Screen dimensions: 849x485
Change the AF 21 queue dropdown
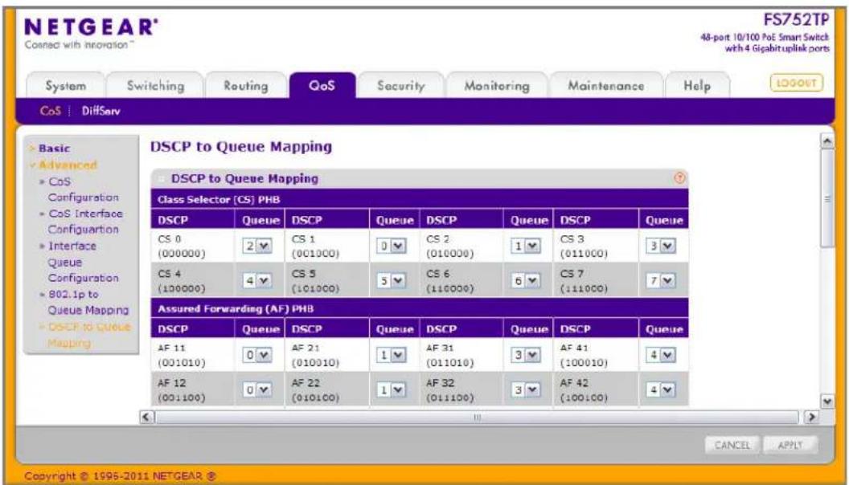coord(391,355)
